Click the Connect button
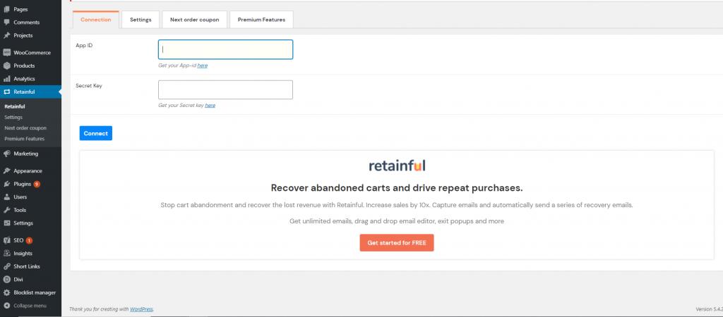 (x=96, y=133)
